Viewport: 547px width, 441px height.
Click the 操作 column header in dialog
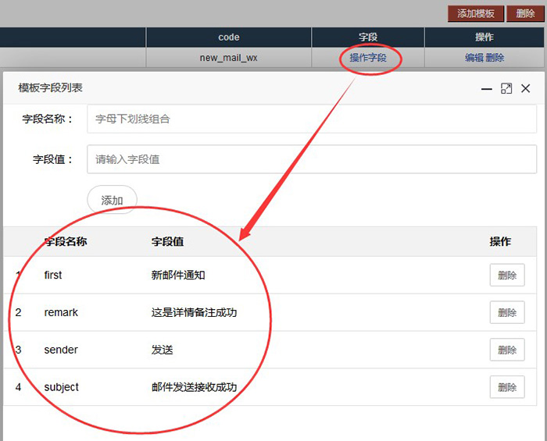(x=500, y=241)
